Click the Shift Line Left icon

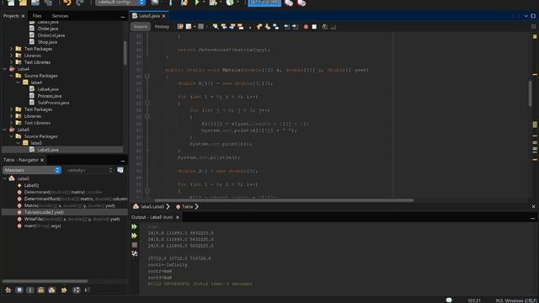coord(286,26)
